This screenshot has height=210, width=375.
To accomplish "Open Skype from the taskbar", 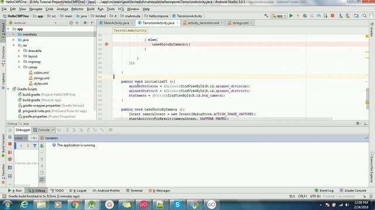I will click(x=177, y=205).
